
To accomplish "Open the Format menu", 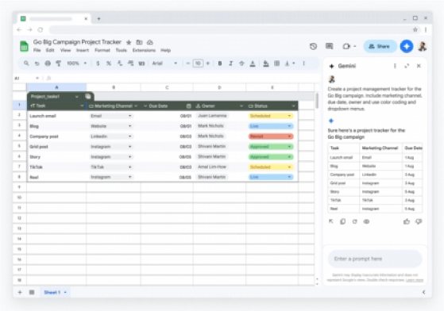I will 102,50.
